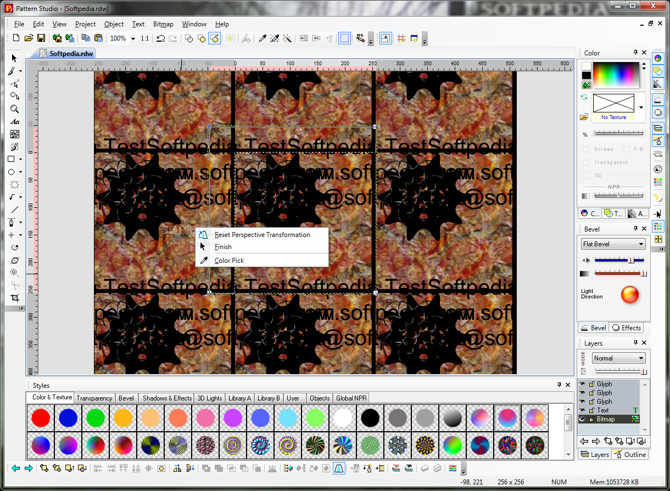The height and width of the screenshot is (491, 670).
Task: Expand the Rectangle tool flyout arrow
Action: point(21,160)
